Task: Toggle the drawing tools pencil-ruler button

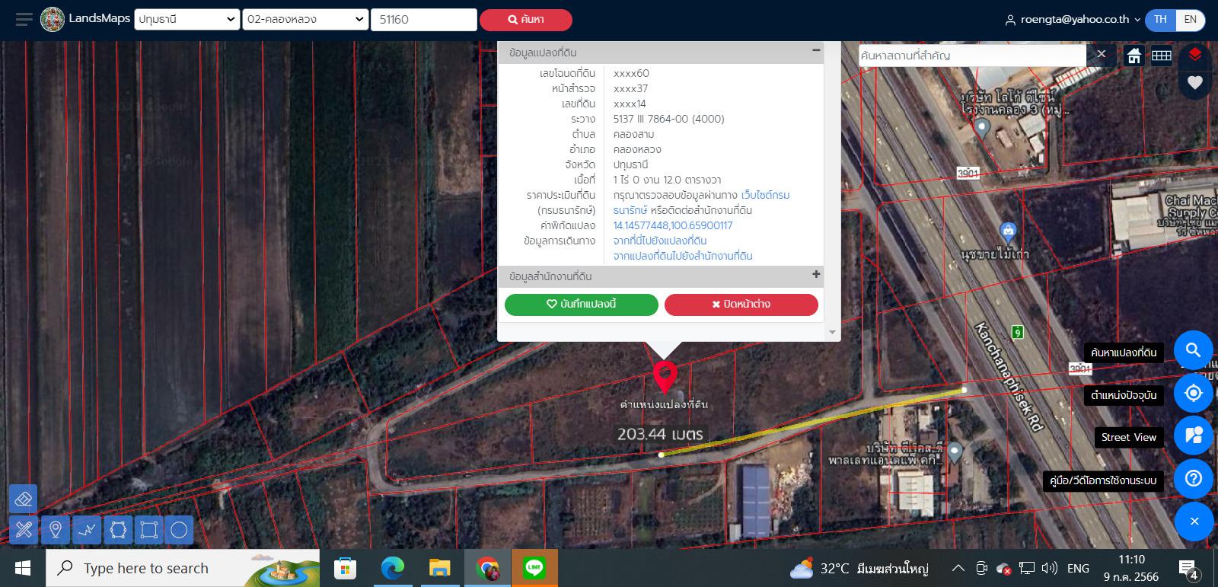Action: 24,529
